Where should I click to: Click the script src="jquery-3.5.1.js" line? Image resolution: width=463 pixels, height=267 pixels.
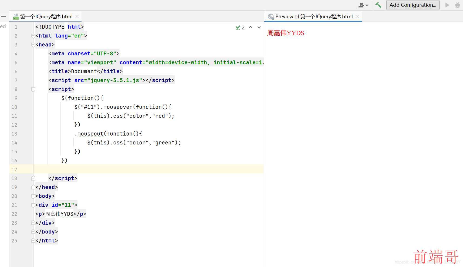click(x=111, y=80)
